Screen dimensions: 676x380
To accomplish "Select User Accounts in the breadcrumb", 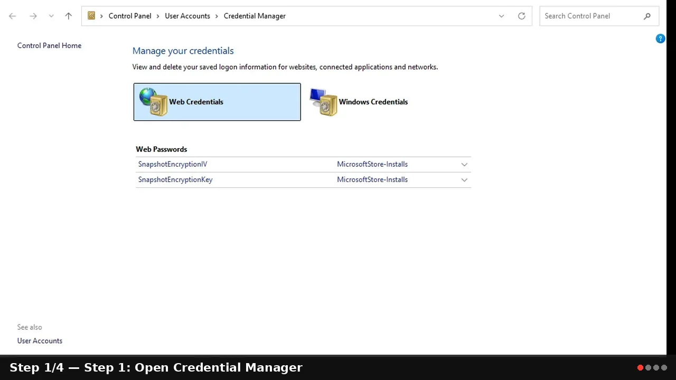I will pyautogui.click(x=187, y=16).
